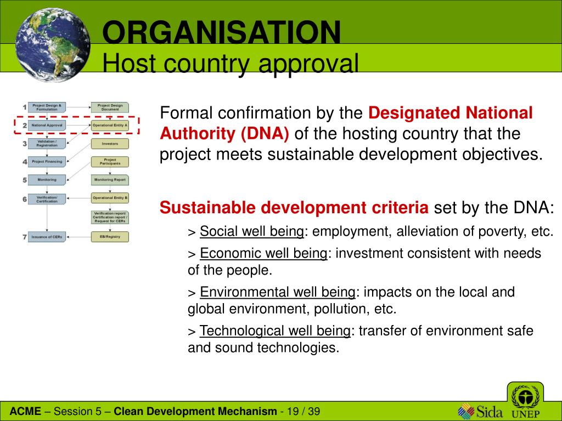
Task: Click 'global environment, pollution, etc.' line
Action: 292,309
